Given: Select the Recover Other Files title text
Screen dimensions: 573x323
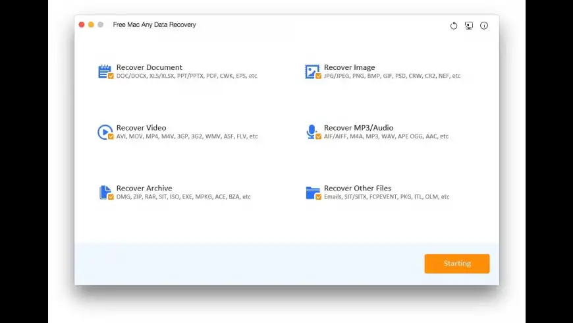Looking at the screenshot, I should point(358,189).
